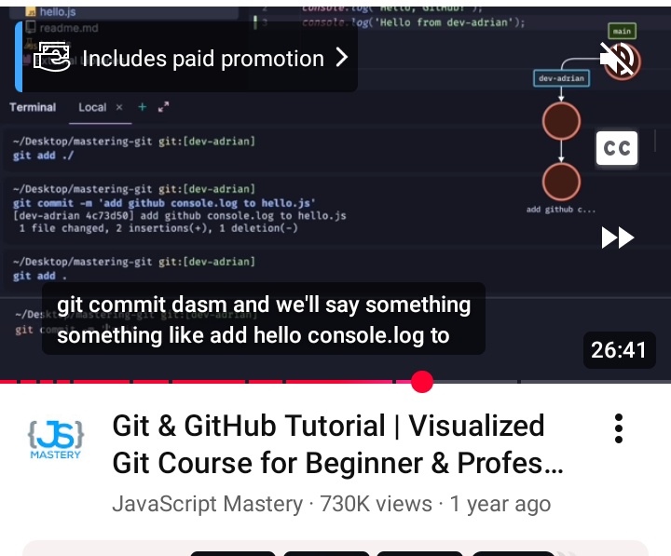
Task: Click the 26:41 video duration badge
Action: 619,350
